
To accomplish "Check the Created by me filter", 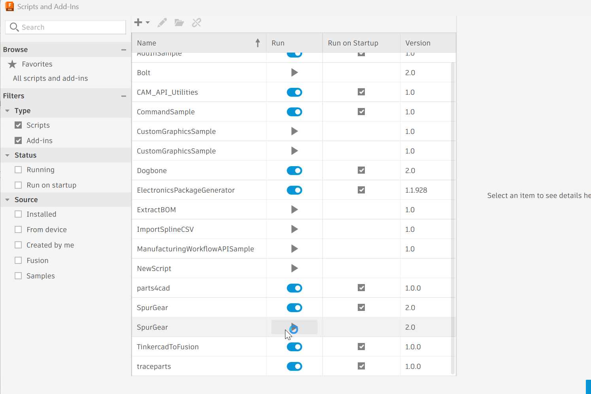I will click(x=18, y=245).
